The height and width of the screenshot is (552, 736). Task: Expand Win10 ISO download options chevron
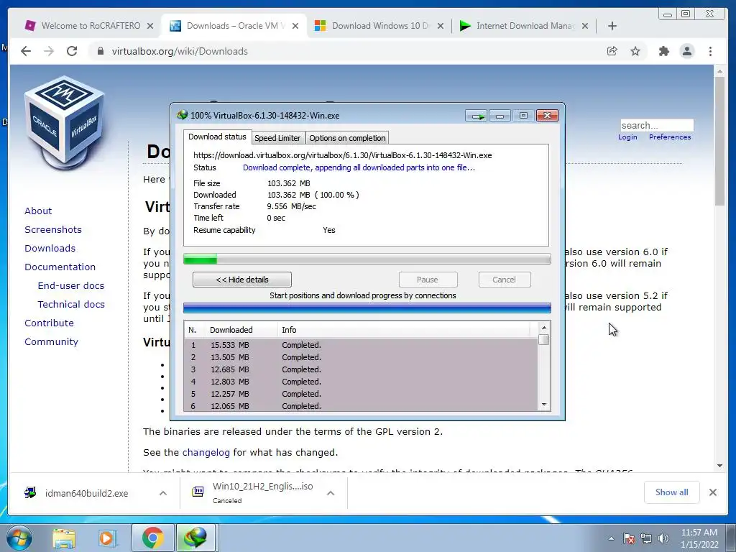(331, 493)
